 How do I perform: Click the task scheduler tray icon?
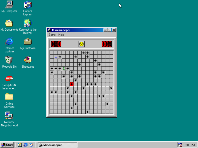click(180, 145)
